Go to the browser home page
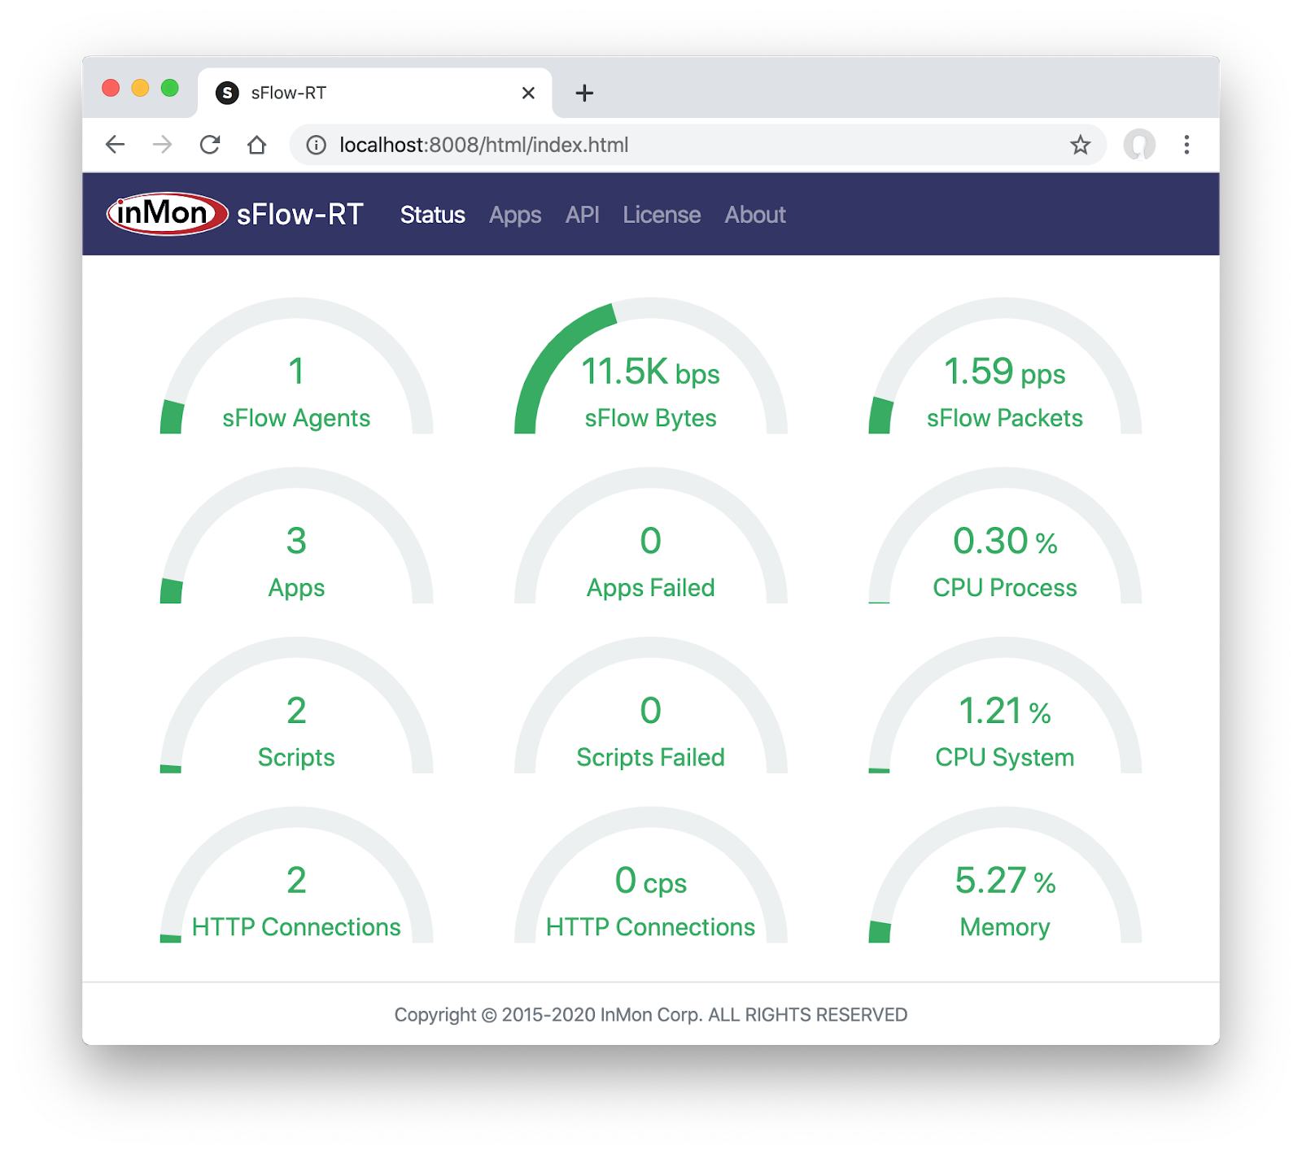 (257, 145)
